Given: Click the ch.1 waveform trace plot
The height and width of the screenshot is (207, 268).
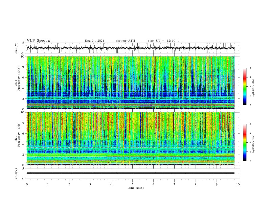Looking at the screenshot, I should [131, 48].
